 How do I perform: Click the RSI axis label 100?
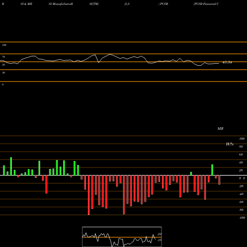[x=4, y=45]
